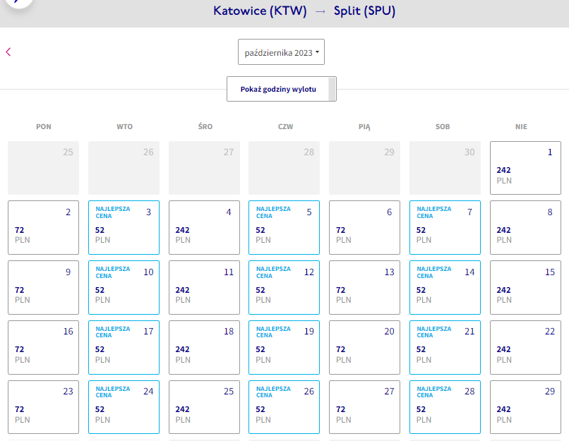Select October 26 for 52 PLN
Viewport: 569px width, 441px height.
pyautogui.click(x=284, y=407)
